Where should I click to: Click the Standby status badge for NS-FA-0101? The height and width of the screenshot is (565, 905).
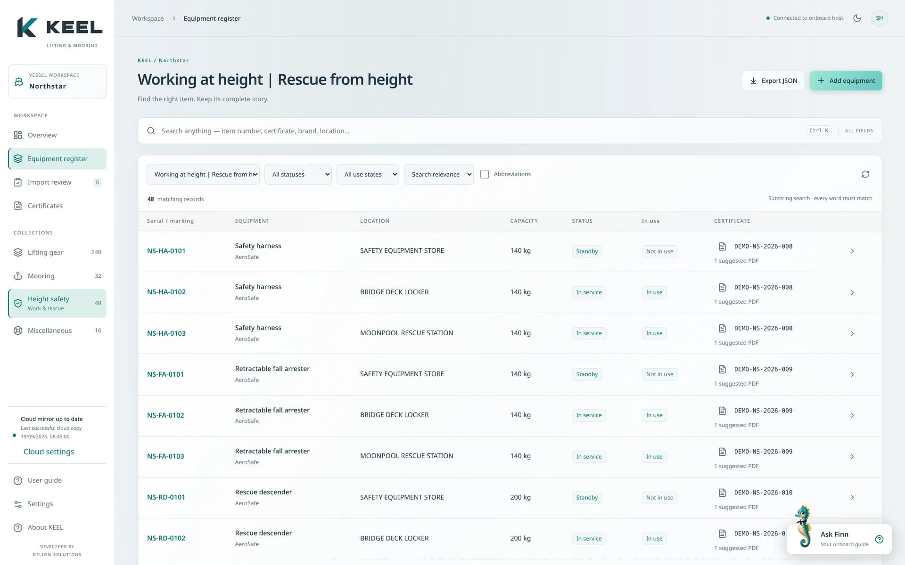tap(587, 374)
